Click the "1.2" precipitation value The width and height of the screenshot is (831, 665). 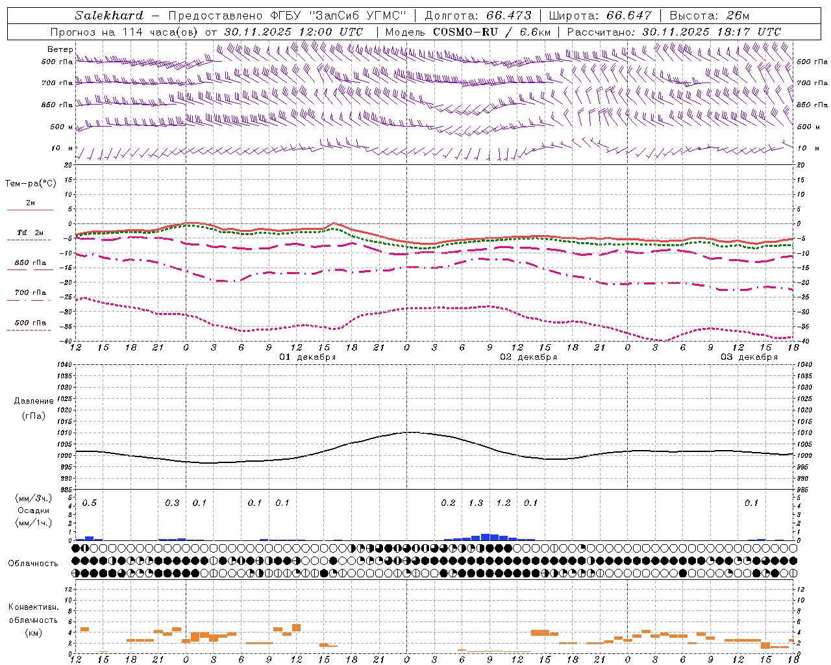pyautogui.click(x=503, y=503)
